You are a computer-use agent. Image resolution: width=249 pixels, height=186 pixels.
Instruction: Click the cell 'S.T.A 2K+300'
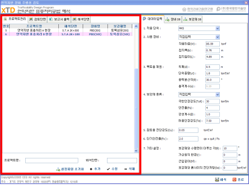[71, 31]
